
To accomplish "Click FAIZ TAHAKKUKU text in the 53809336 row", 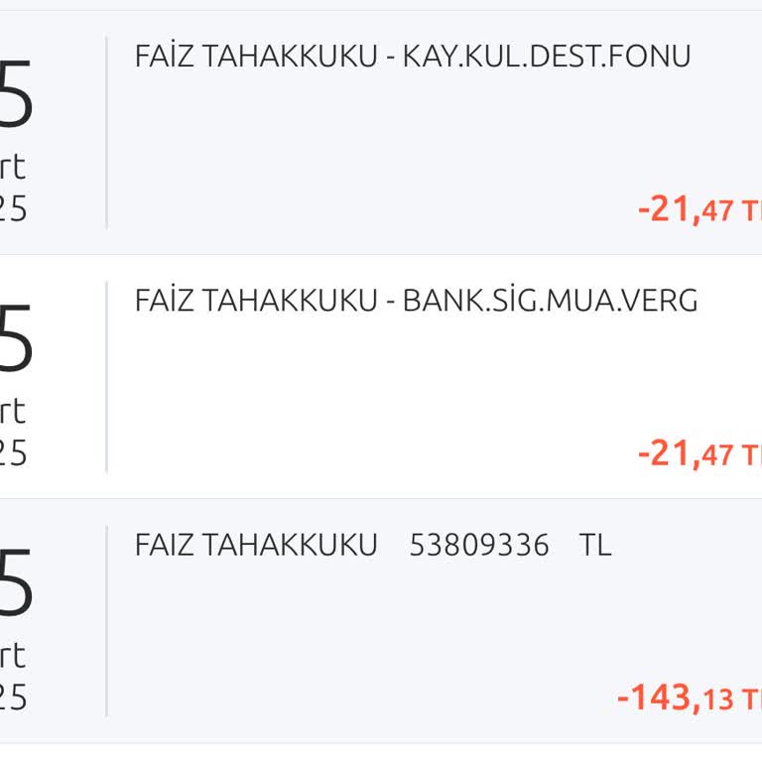I will tap(256, 545).
